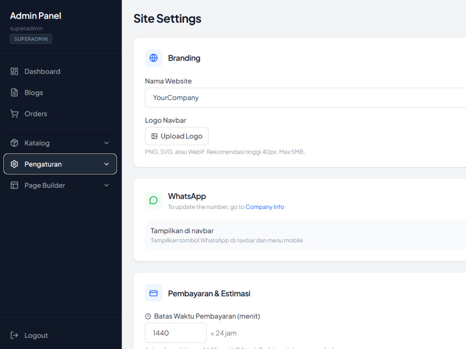
Task: Click the '= 24 jam' conversion text
Action: [x=224, y=333]
